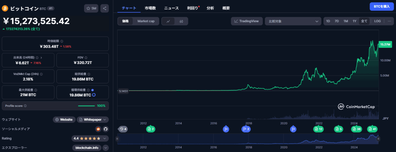Open the document marker labeled 5
Viewport: 396px width, 152px height.
point(338,129)
